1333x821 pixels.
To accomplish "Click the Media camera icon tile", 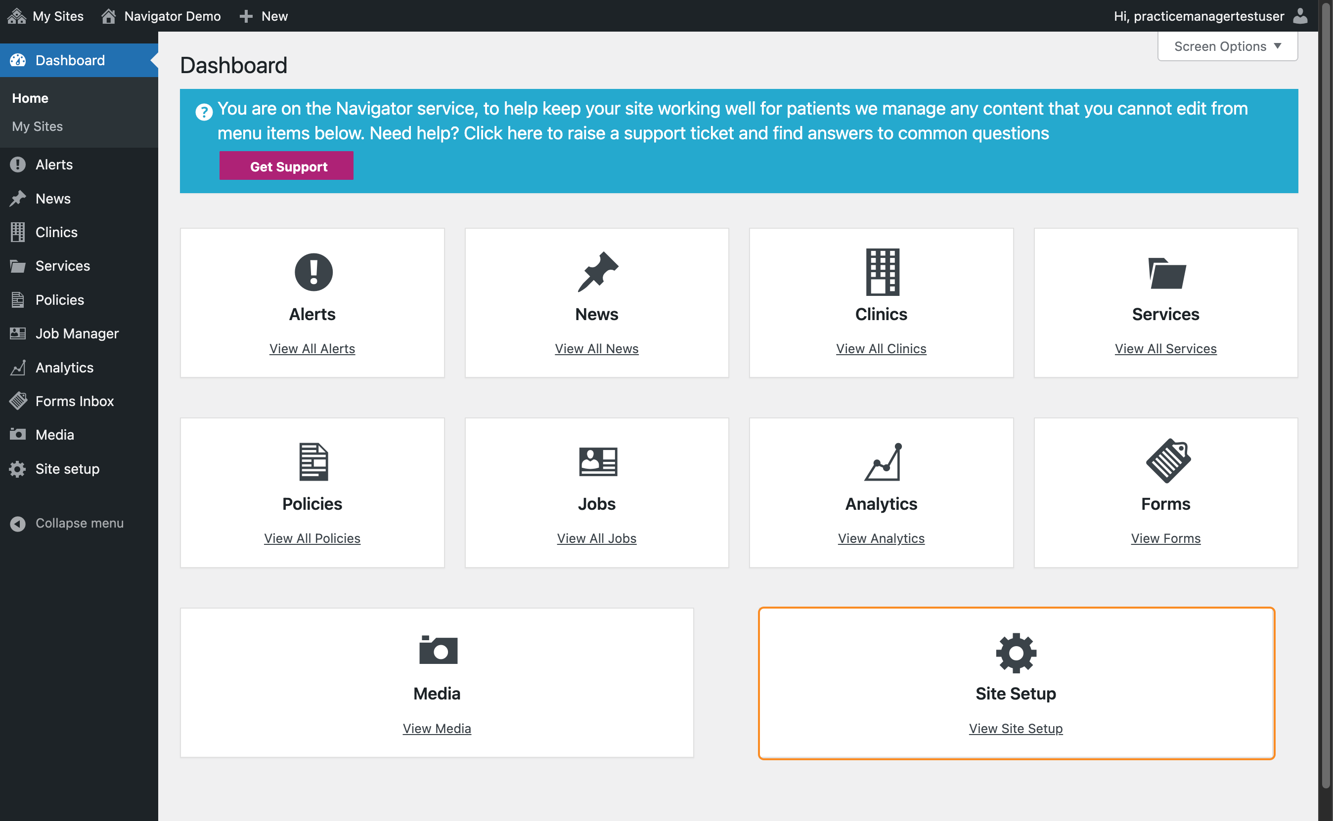I will (x=438, y=650).
